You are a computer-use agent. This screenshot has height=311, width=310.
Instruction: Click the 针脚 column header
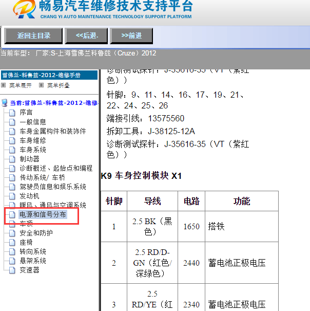click(114, 201)
